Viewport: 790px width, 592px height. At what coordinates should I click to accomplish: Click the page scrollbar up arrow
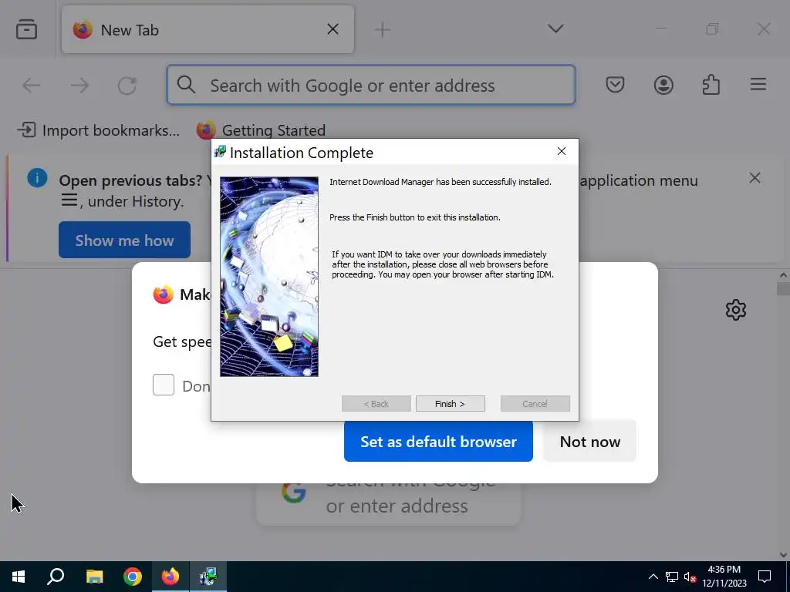point(783,275)
